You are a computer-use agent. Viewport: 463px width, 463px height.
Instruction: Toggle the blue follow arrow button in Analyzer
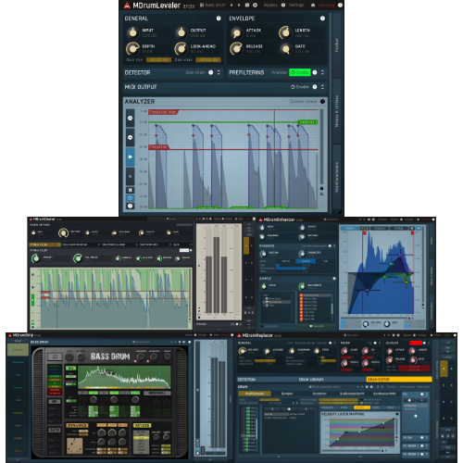point(131,156)
